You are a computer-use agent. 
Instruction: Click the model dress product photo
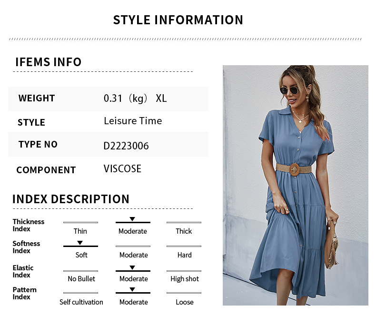[296, 185]
